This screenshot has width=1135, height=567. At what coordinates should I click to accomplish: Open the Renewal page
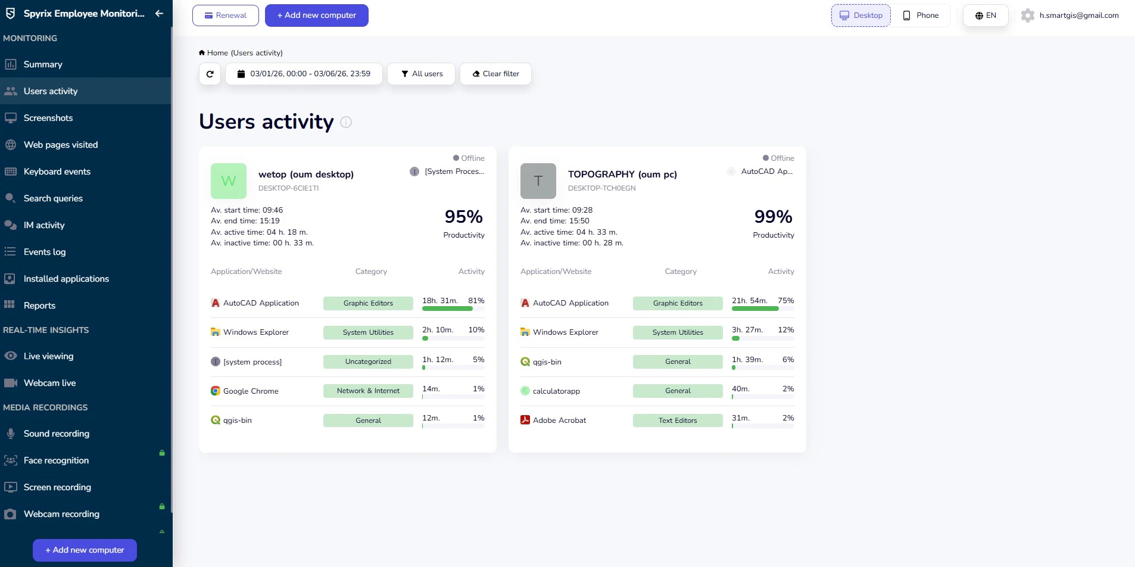tap(225, 15)
